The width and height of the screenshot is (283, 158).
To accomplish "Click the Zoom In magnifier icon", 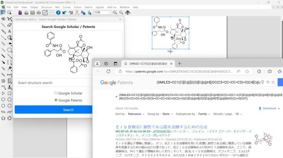I will (x=115, y=13).
